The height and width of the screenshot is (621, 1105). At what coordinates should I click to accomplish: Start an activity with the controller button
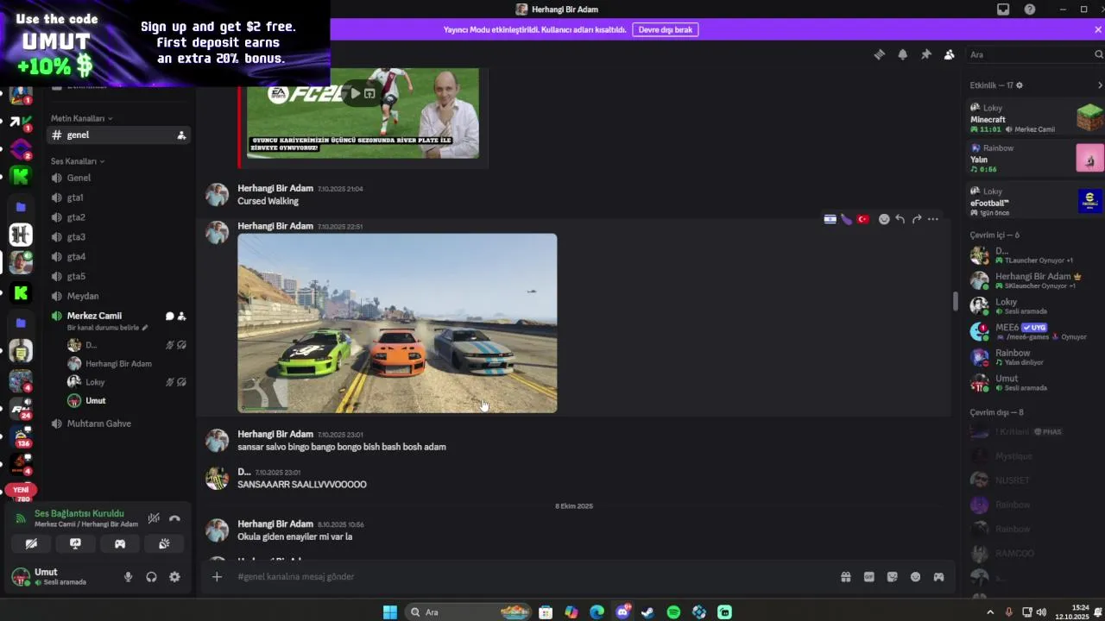(120, 543)
